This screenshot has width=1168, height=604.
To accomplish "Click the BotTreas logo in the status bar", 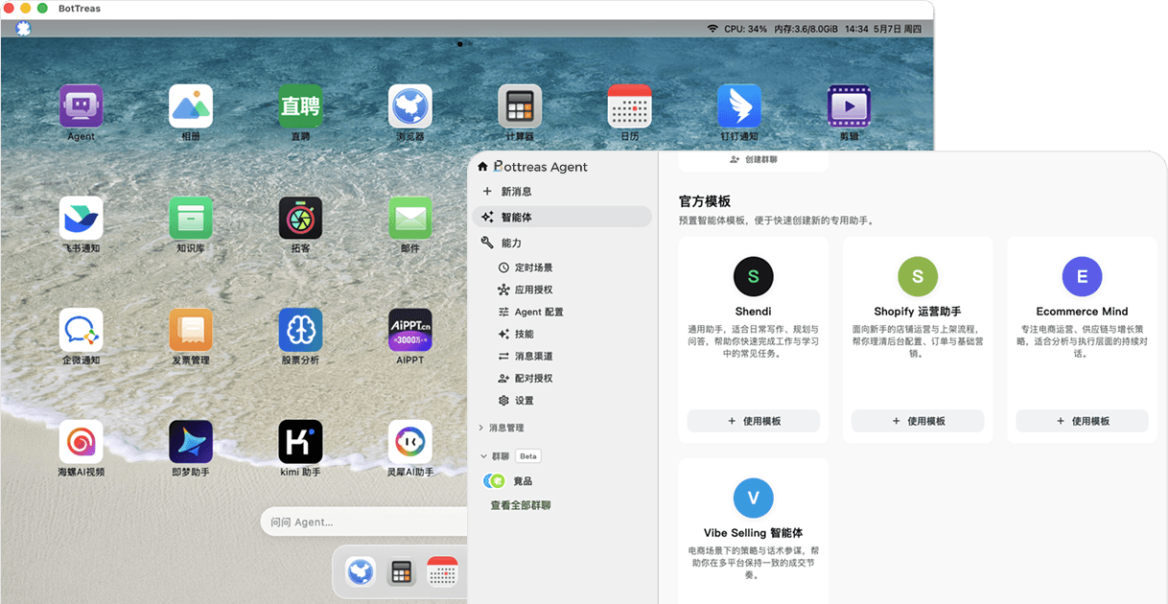I will (24, 29).
